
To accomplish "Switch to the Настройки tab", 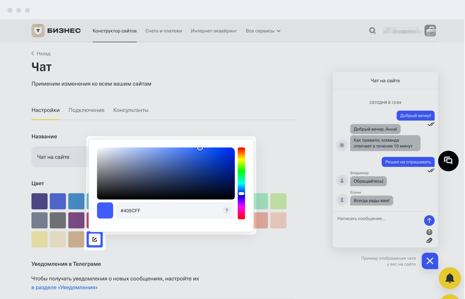I will 45,110.
